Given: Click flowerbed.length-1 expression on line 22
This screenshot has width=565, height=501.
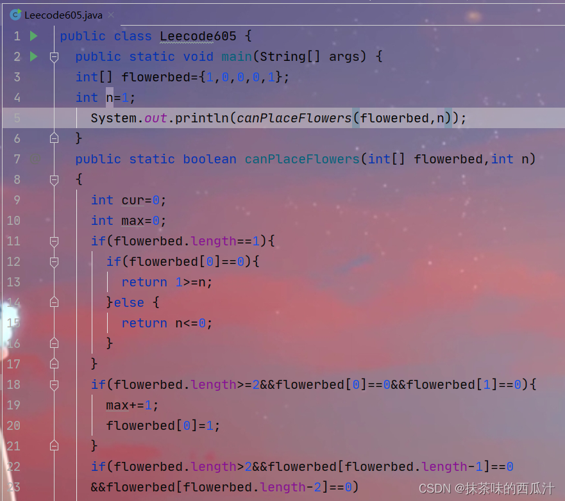Looking at the screenshot, I should coord(413,467).
